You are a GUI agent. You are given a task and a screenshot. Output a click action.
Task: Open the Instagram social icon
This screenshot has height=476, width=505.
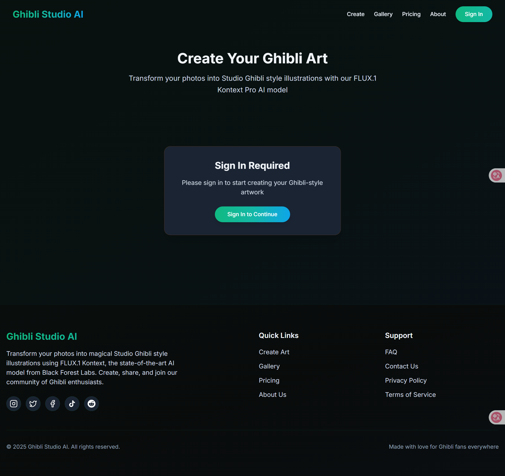[14, 403]
